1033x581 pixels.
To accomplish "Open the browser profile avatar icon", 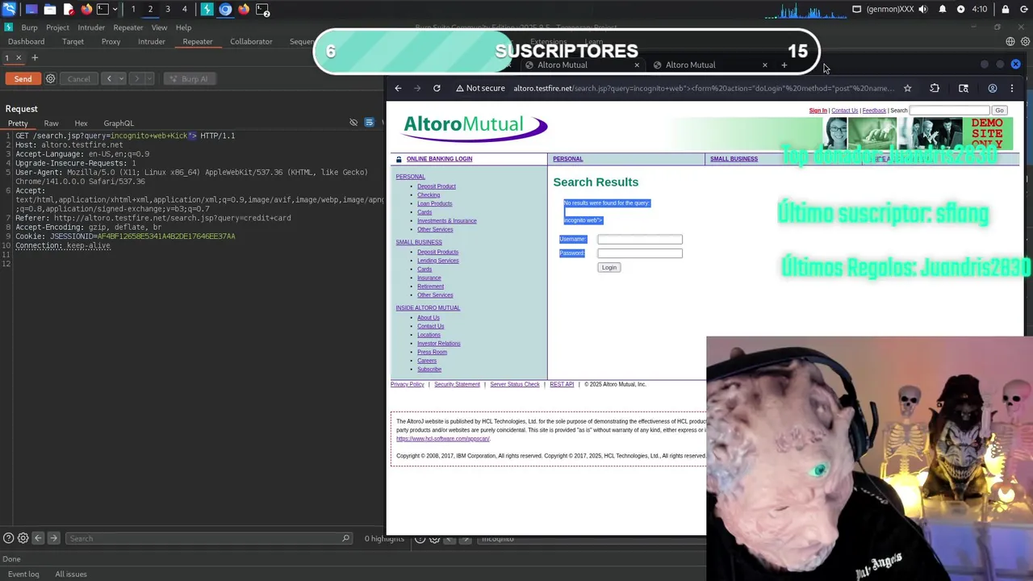I will (993, 88).
